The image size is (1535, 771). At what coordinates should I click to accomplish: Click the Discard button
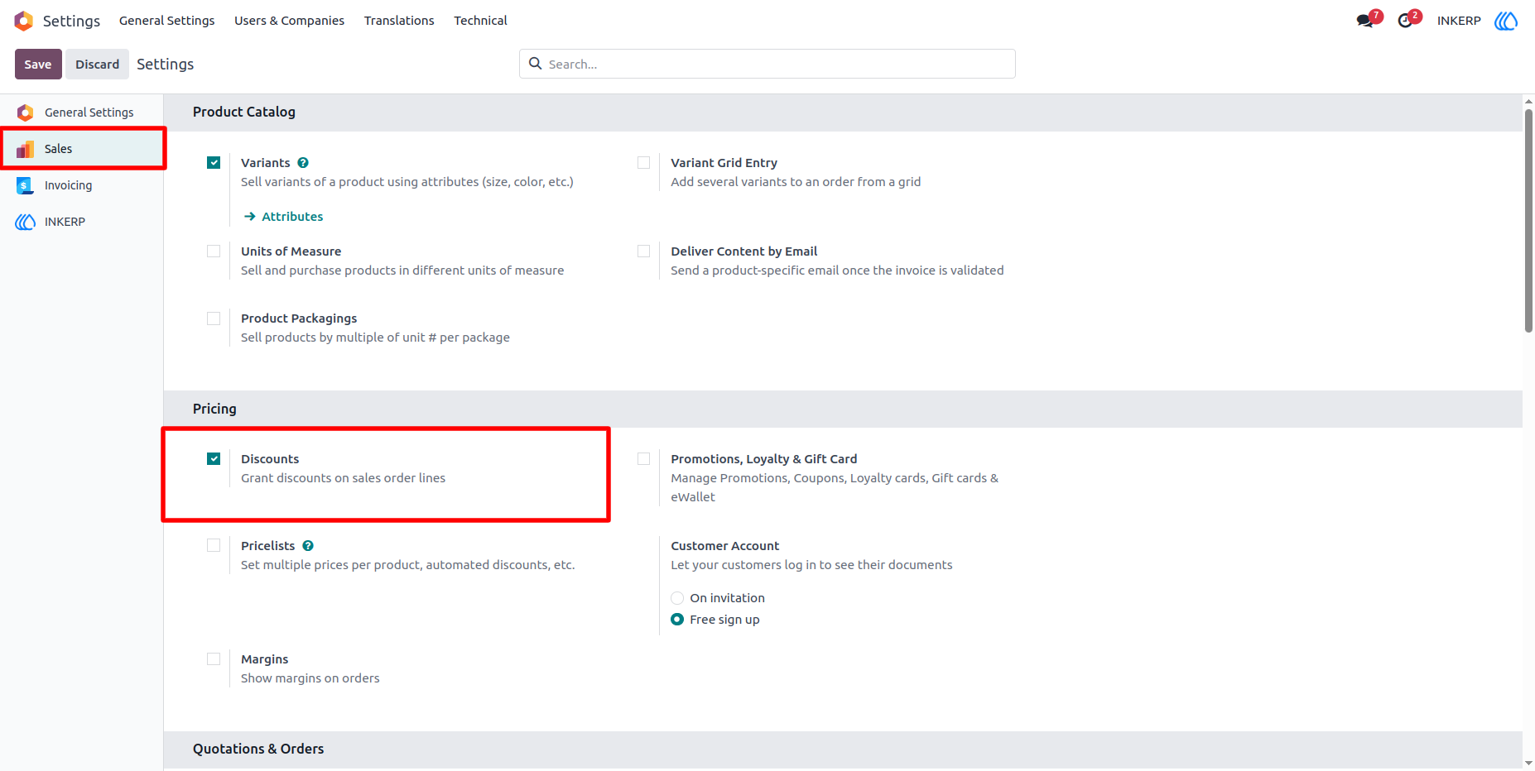coord(97,65)
